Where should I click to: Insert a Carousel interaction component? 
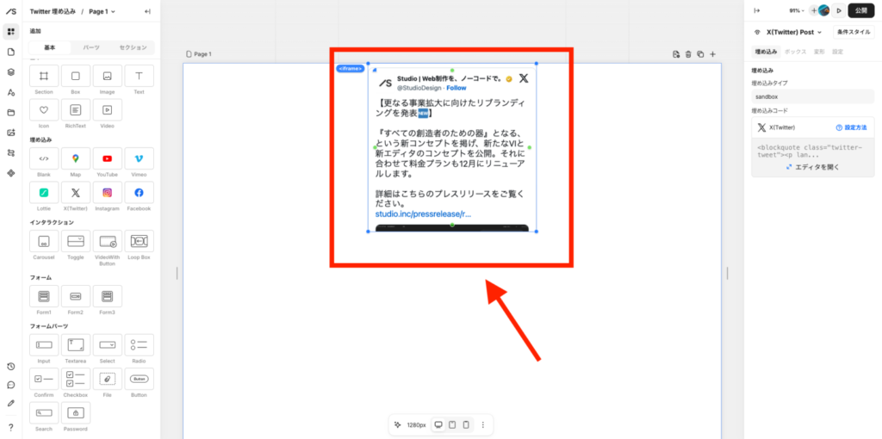click(x=44, y=242)
